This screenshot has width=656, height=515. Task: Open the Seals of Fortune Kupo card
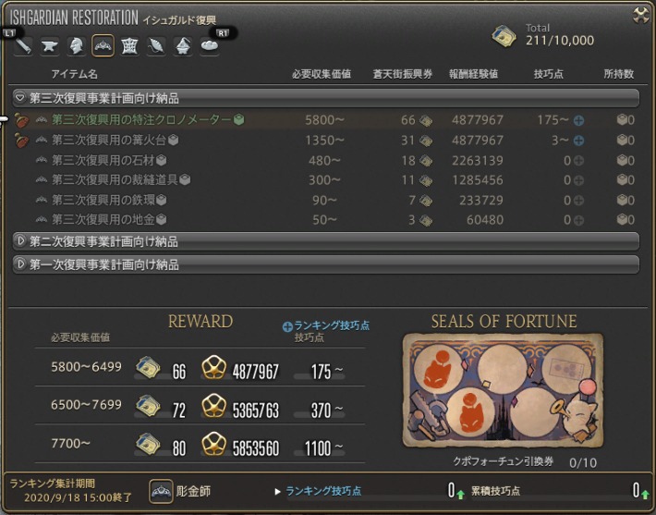coord(504,390)
